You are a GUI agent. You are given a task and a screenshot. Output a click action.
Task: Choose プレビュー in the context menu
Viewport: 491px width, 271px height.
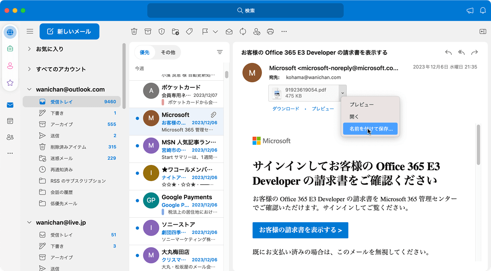[x=370, y=104]
